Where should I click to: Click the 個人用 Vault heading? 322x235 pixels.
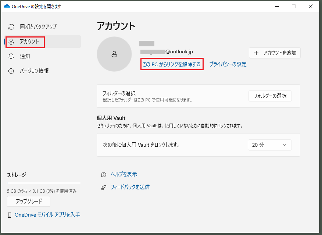(x=111, y=118)
